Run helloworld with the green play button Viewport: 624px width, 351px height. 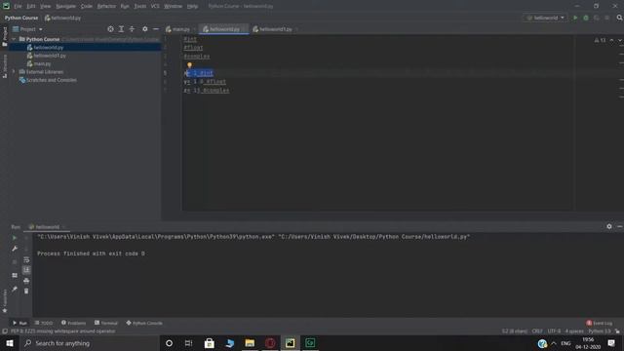point(575,18)
